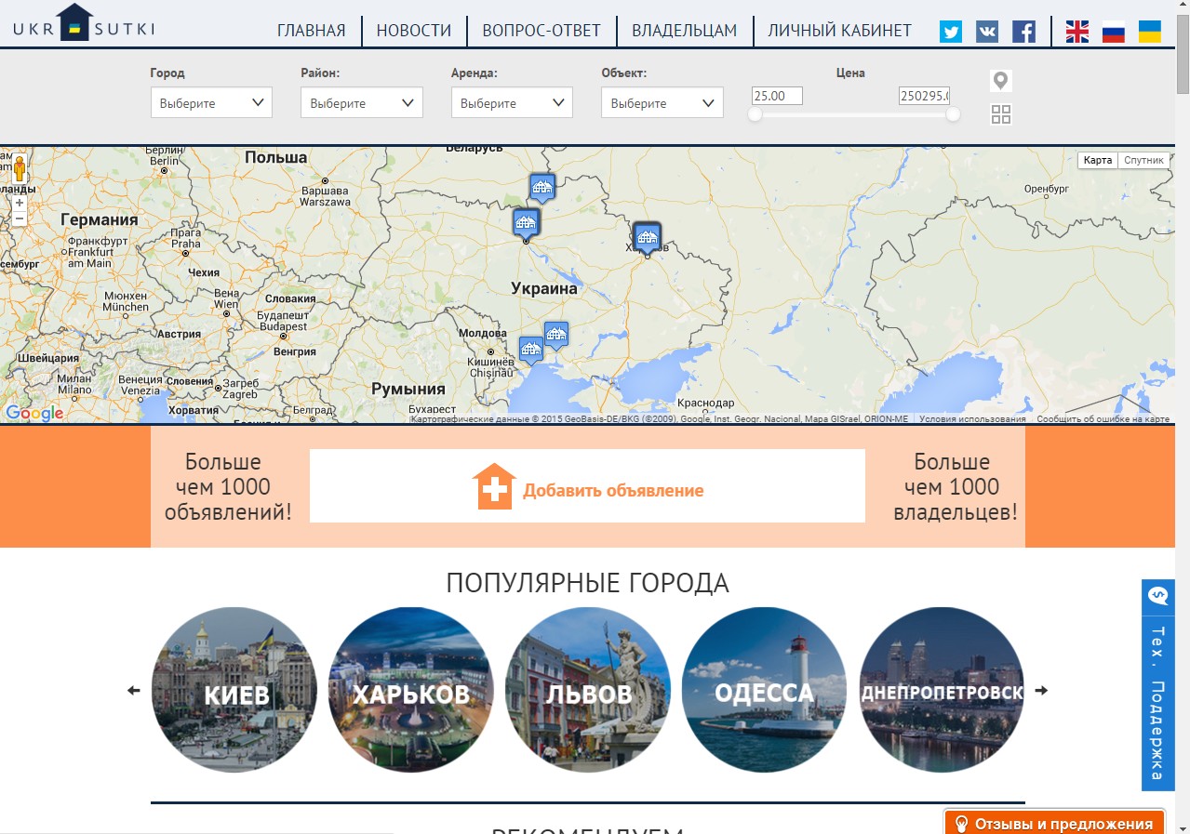
Task: Open the Объект dropdown
Action: click(662, 102)
